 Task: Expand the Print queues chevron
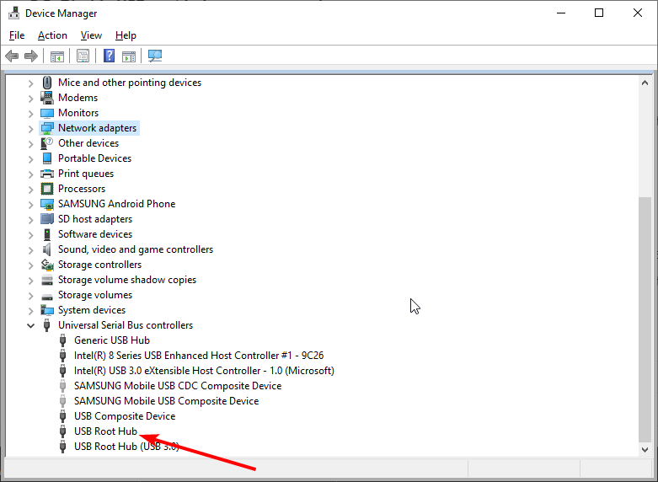(x=30, y=174)
